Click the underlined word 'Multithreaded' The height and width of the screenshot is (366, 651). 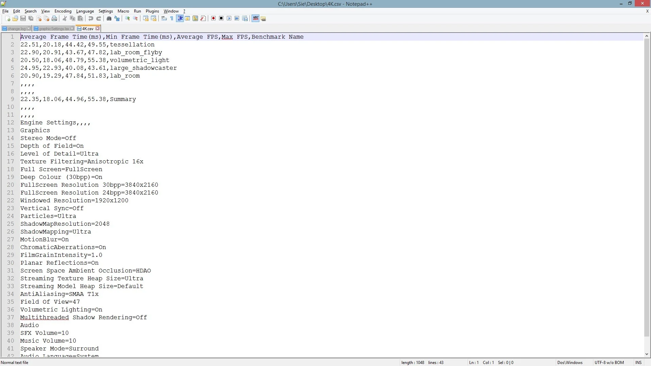tap(44, 318)
